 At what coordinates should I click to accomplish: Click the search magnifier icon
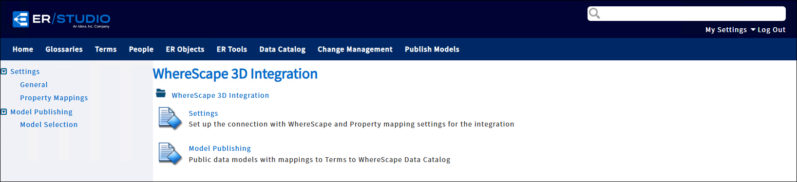tap(594, 14)
